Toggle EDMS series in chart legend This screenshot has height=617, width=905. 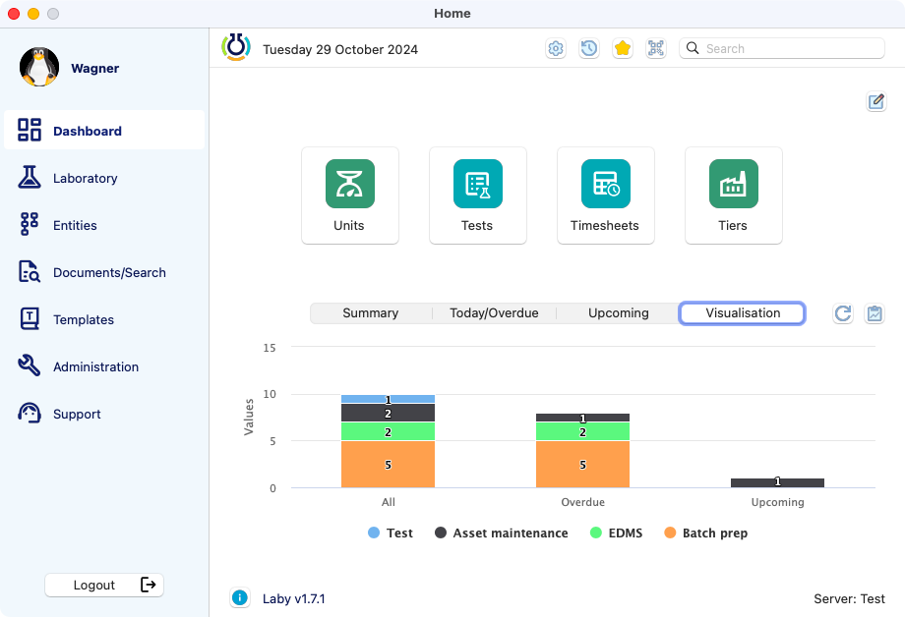(x=617, y=533)
